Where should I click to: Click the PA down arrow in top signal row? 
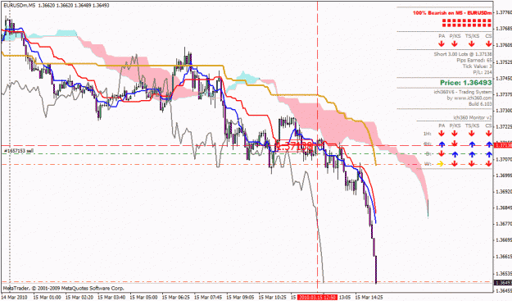tap(442, 43)
